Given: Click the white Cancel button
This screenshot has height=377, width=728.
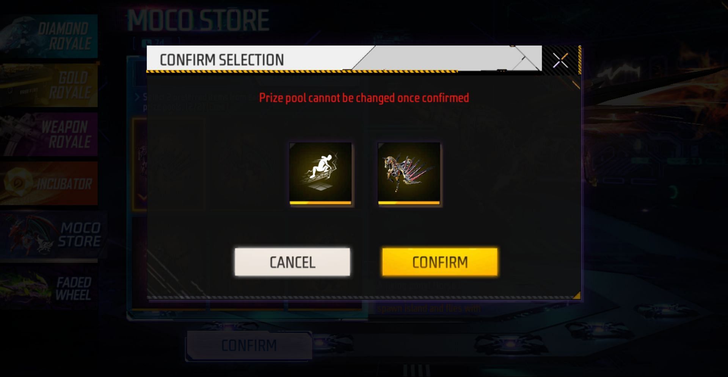Looking at the screenshot, I should point(292,262).
